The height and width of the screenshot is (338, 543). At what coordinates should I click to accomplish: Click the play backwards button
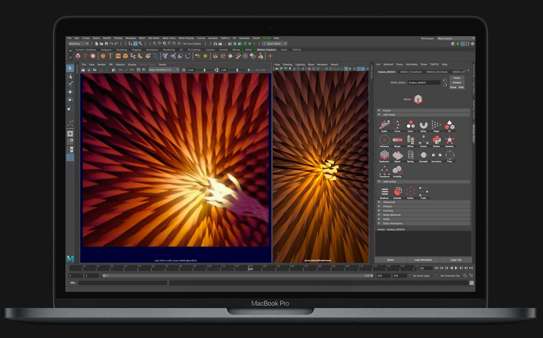click(x=451, y=268)
